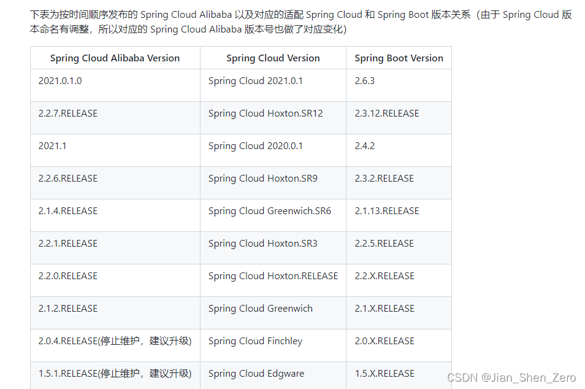The image size is (585, 389).
Task: Select the '2.1.X.RELEASE' cell
Action: point(399,312)
